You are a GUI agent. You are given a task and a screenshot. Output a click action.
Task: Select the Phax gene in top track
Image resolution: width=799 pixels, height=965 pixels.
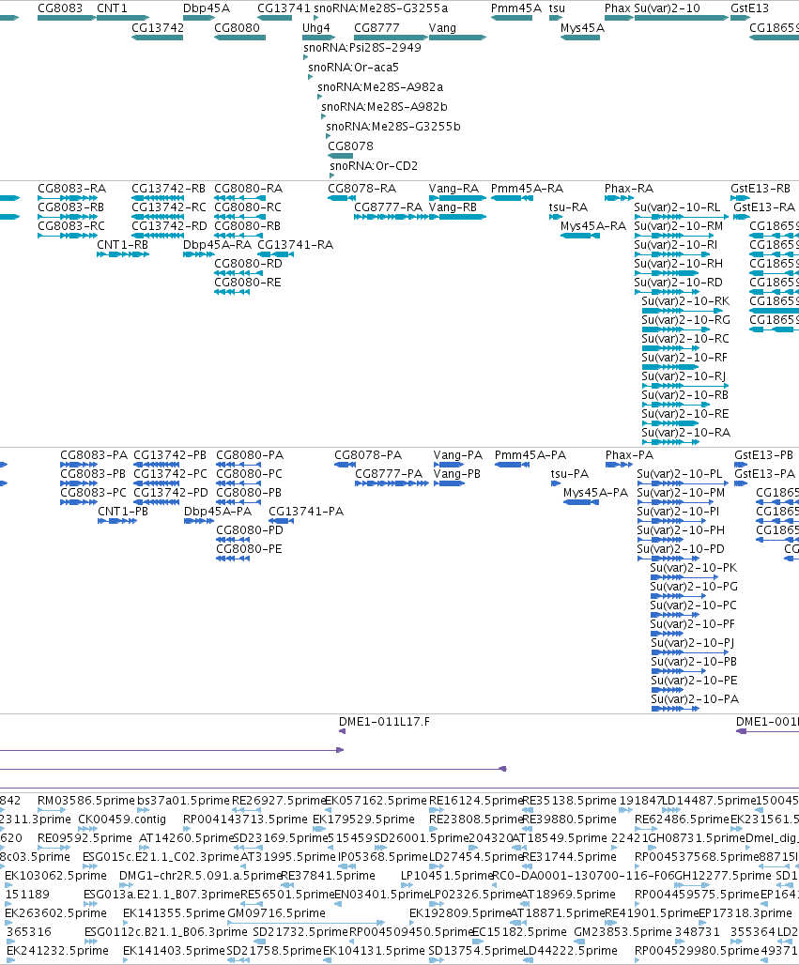(x=619, y=18)
